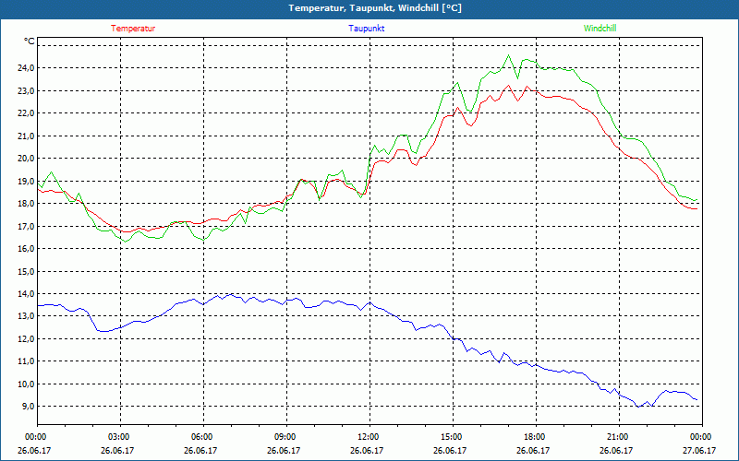Click the 9,0 y-axis value
The height and width of the screenshot is (461, 739).
[29, 407]
